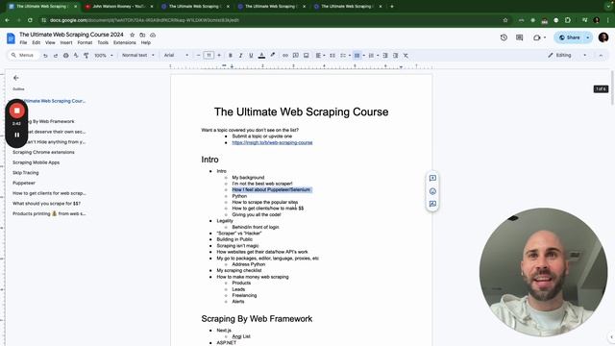Click the Decrease indent icon
The image size is (615, 346).
385,56
